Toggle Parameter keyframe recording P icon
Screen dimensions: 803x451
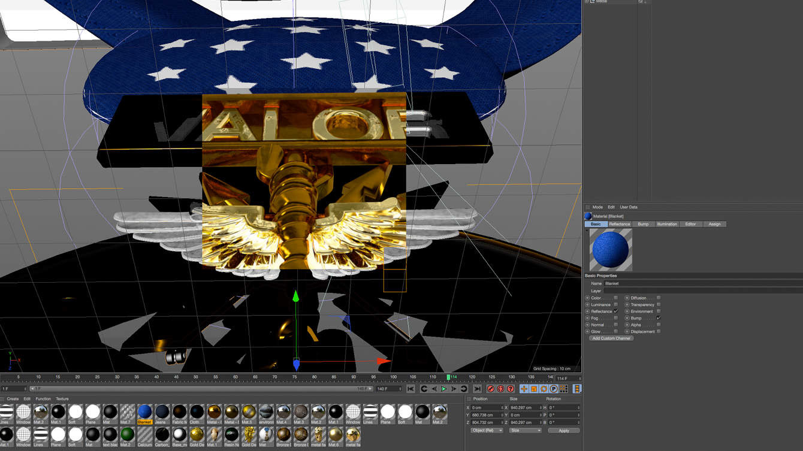point(554,389)
